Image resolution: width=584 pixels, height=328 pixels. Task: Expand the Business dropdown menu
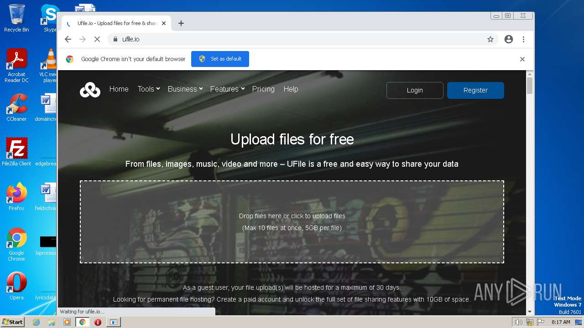point(185,89)
